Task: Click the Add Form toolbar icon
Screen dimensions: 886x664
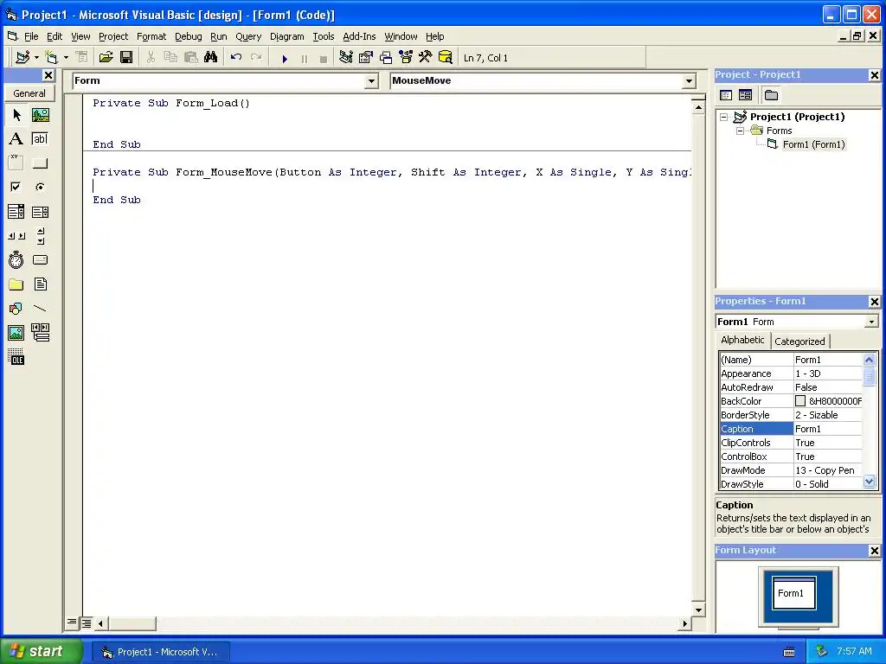Action: [51, 58]
